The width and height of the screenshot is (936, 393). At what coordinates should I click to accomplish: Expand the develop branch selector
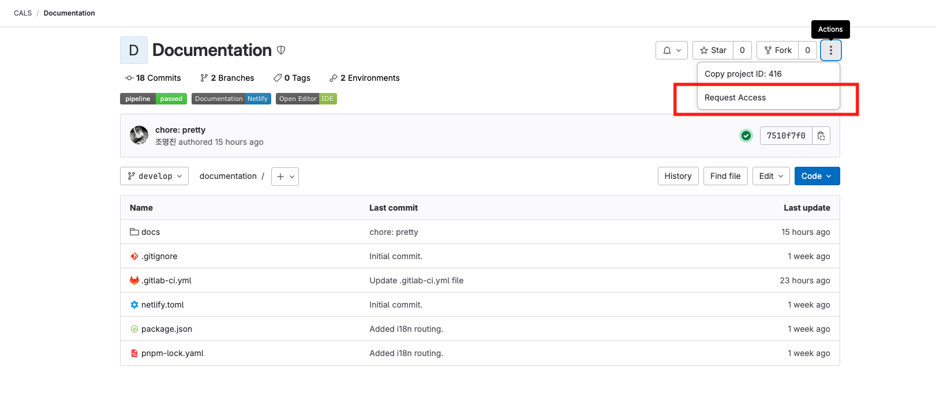point(155,176)
